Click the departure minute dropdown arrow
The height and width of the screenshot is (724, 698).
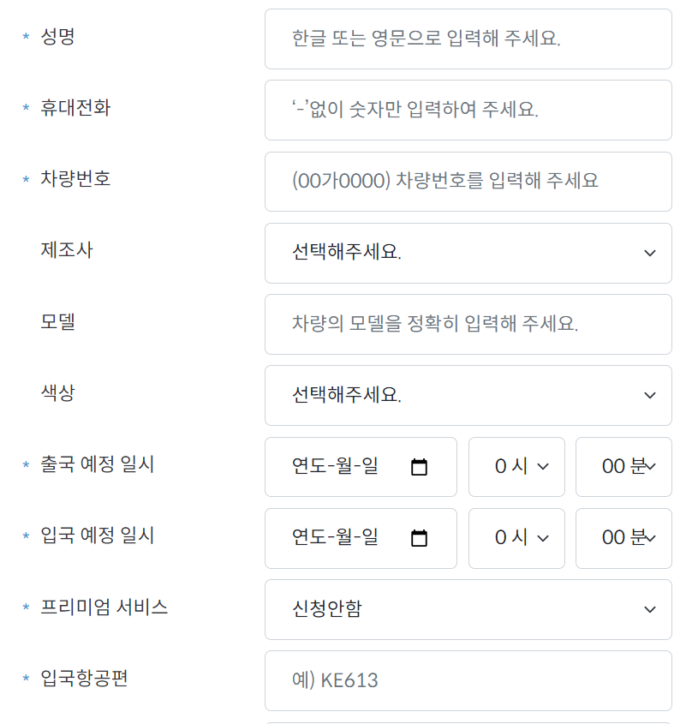[648, 466]
